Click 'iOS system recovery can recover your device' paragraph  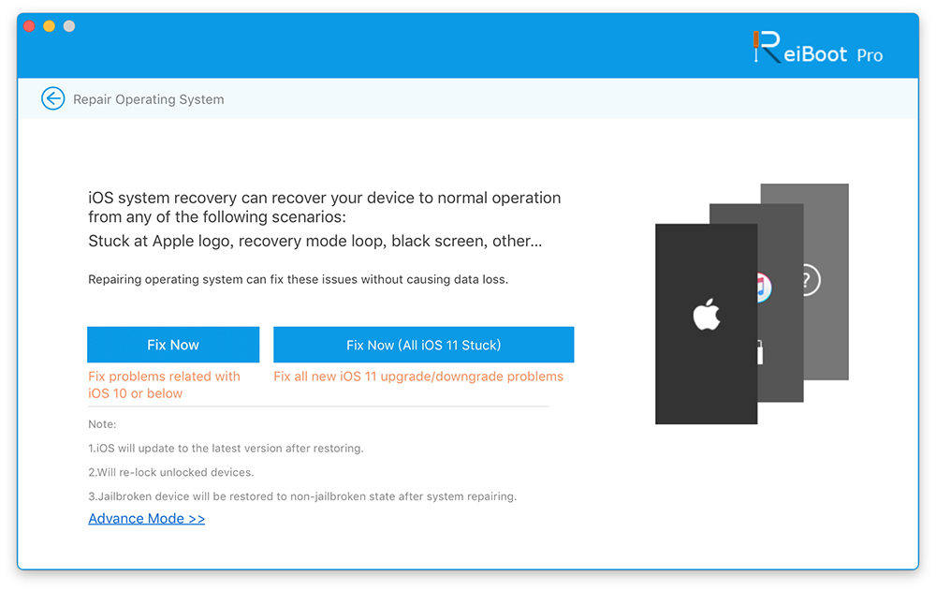tap(325, 207)
